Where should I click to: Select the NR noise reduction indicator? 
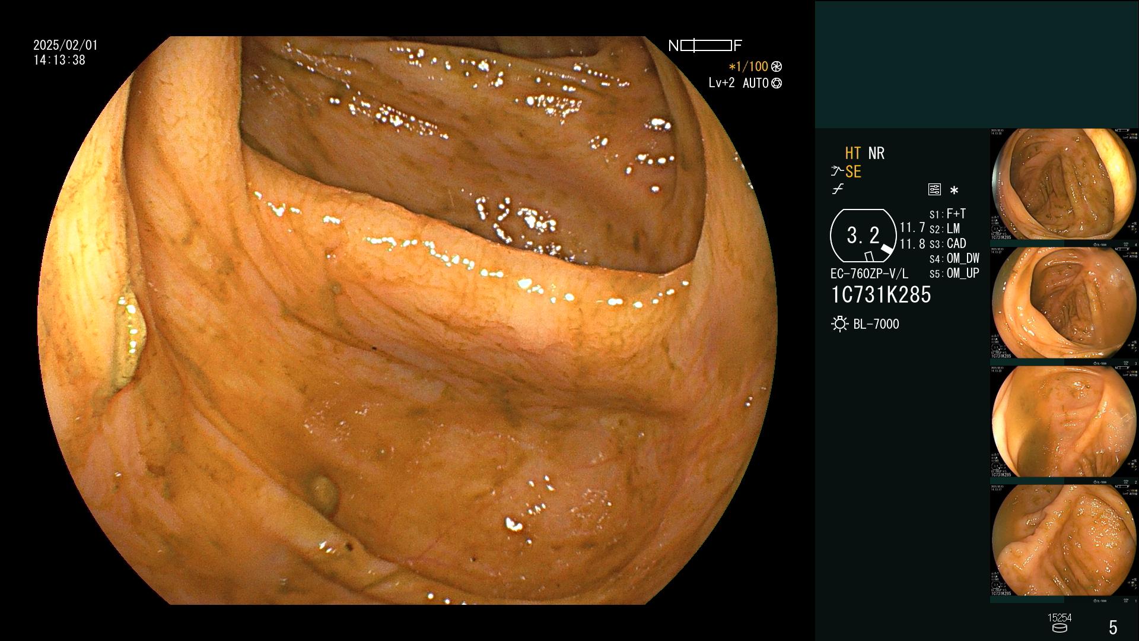coord(876,153)
